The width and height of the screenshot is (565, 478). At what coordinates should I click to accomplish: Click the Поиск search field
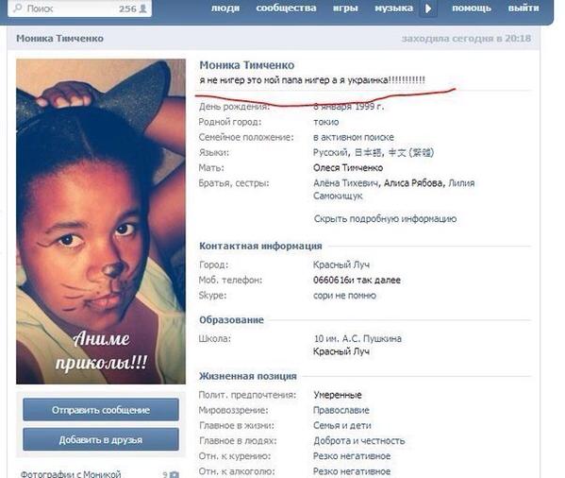point(79,9)
